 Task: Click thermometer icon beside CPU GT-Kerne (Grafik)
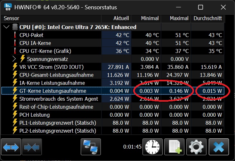pos(15,51)
